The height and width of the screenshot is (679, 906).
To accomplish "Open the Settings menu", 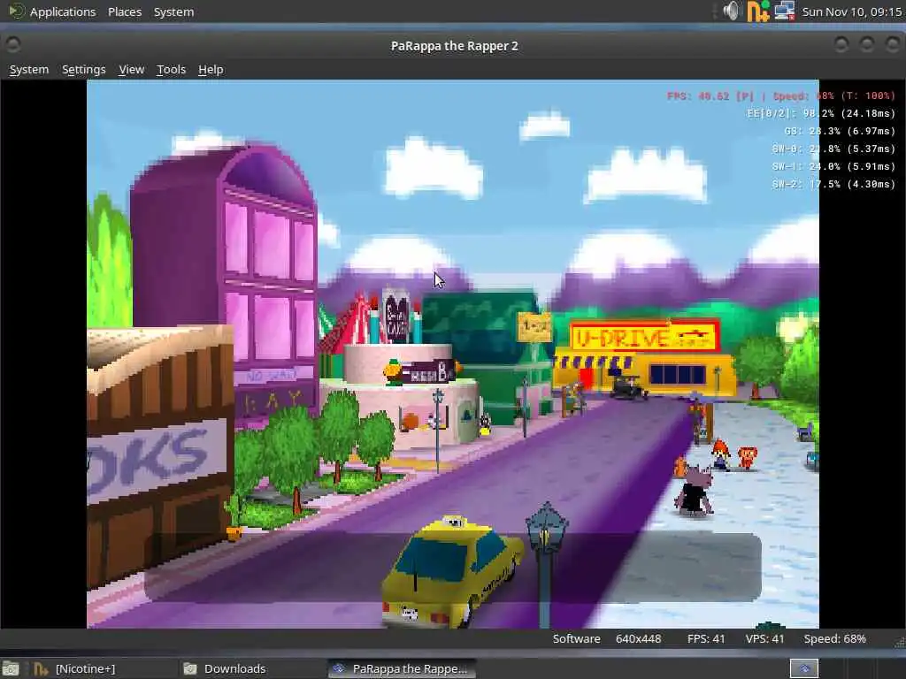I will pyautogui.click(x=84, y=69).
